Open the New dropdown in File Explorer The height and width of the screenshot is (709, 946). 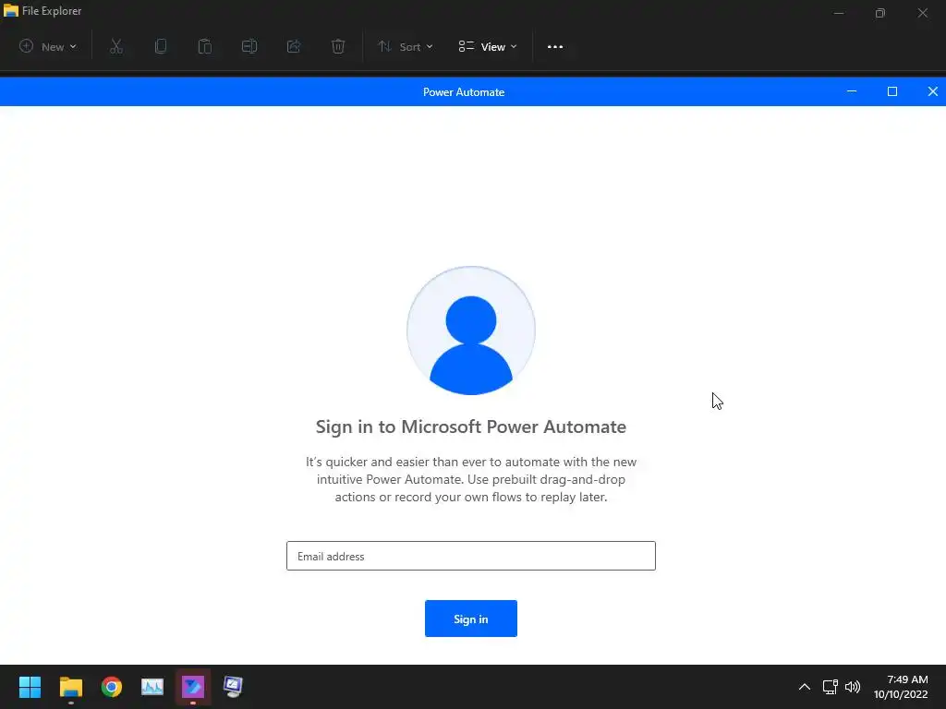(48, 46)
